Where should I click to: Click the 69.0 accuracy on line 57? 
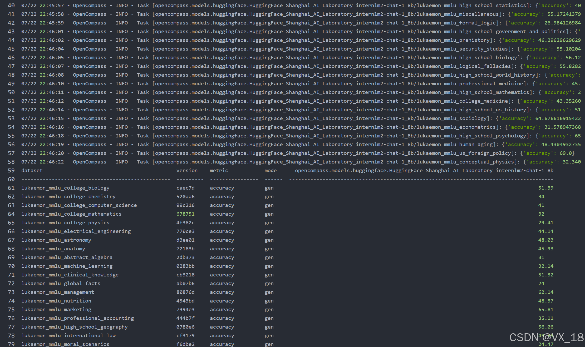[565, 153]
